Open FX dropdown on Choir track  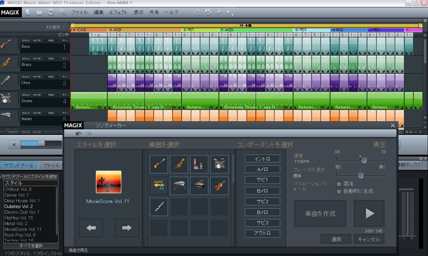coord(65,77)
